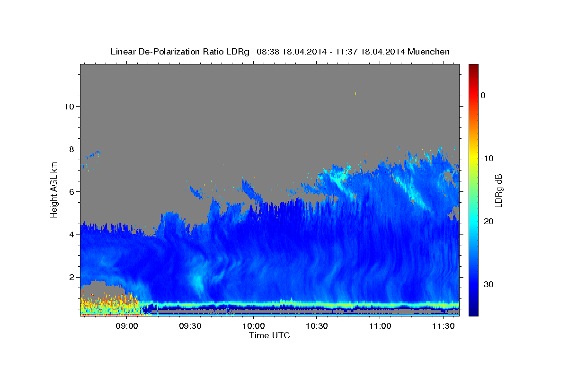The height and width of the screenshot is (379, 568).
Task: Click the plot title 'Linear De-Polarization Ratio LDRg'
Action: tap(179, 52)
